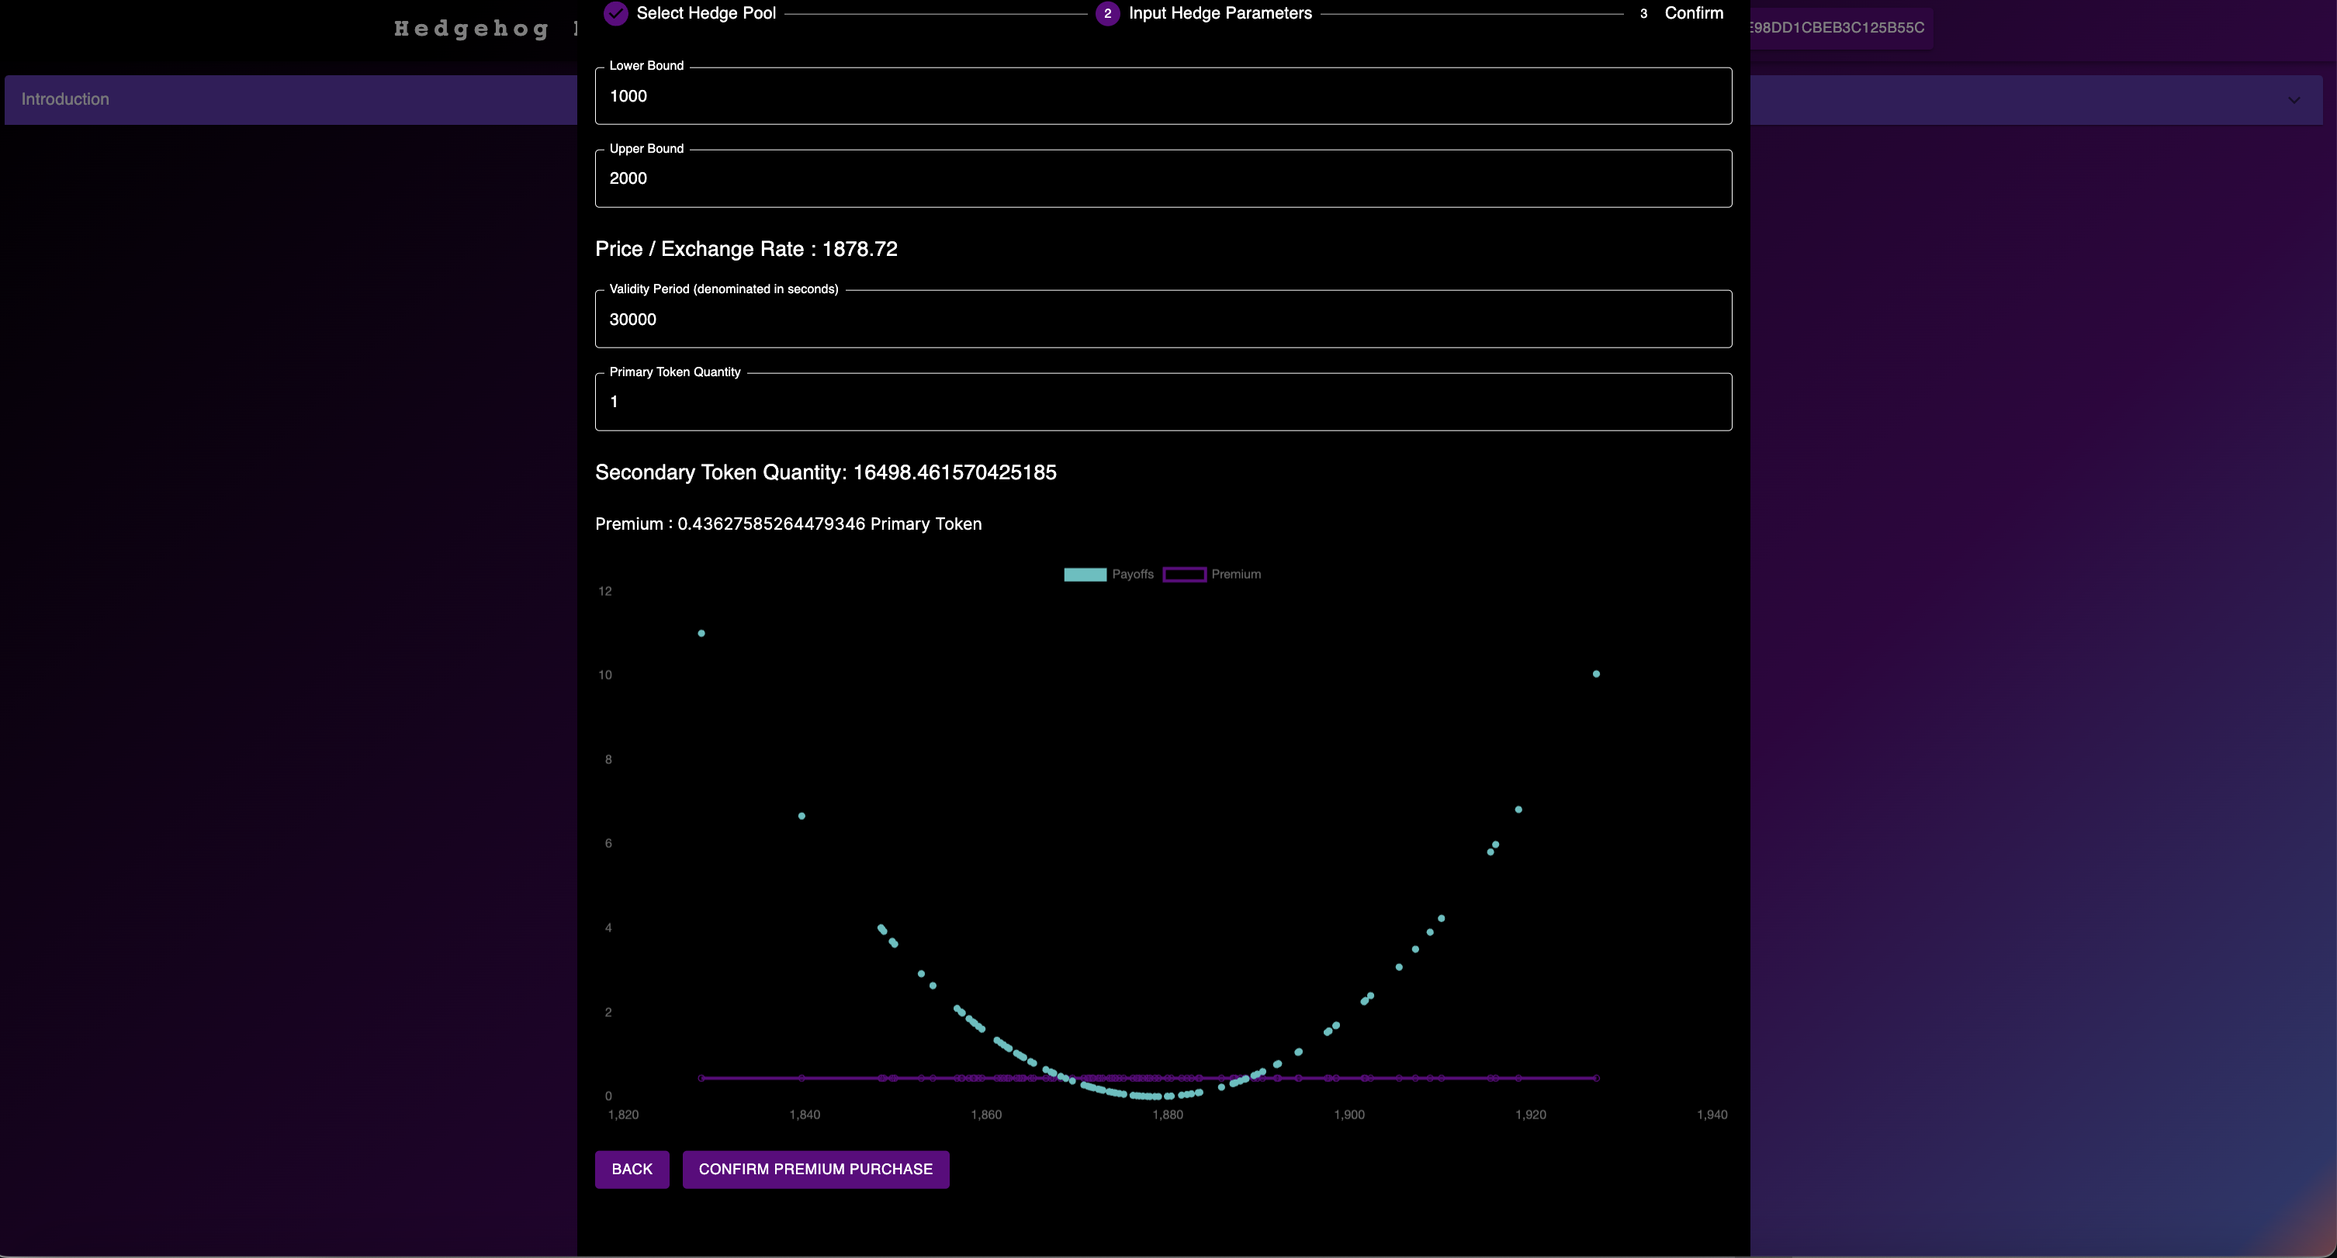Screen dimensions: 2337x1258
Task: Expand the Introduction accordion chevron
Action: pyautogui.click(x=2294, y=100)
